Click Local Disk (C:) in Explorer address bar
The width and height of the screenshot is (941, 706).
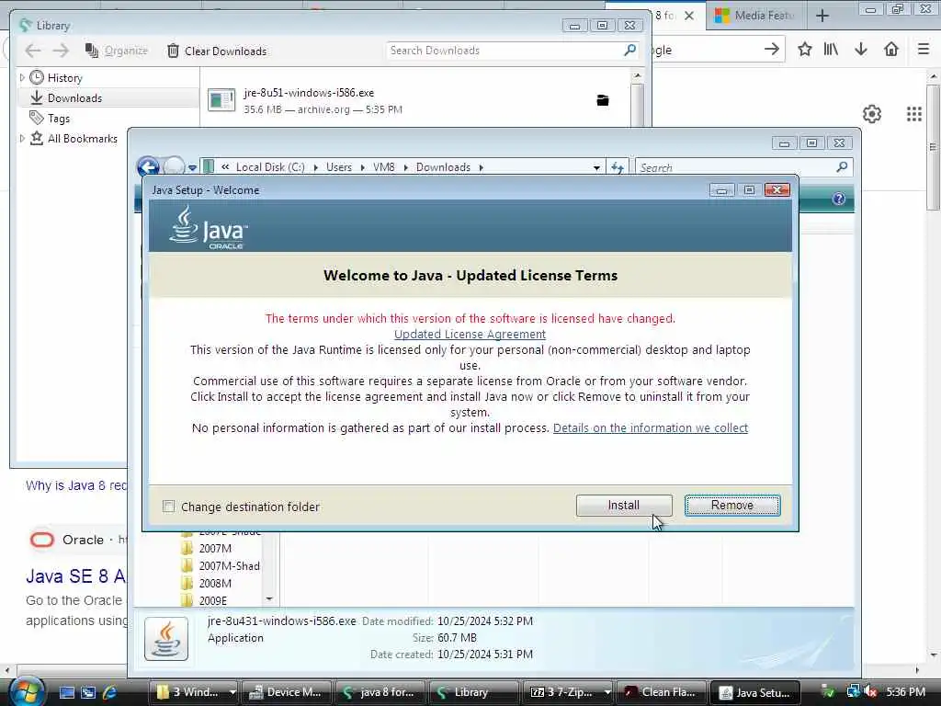(x=270, y=167)
